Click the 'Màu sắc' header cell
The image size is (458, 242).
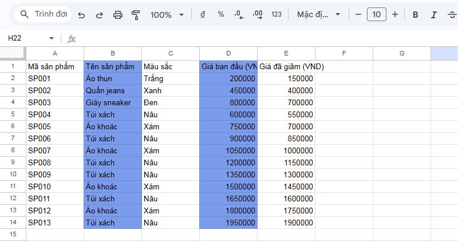[171, 66]
